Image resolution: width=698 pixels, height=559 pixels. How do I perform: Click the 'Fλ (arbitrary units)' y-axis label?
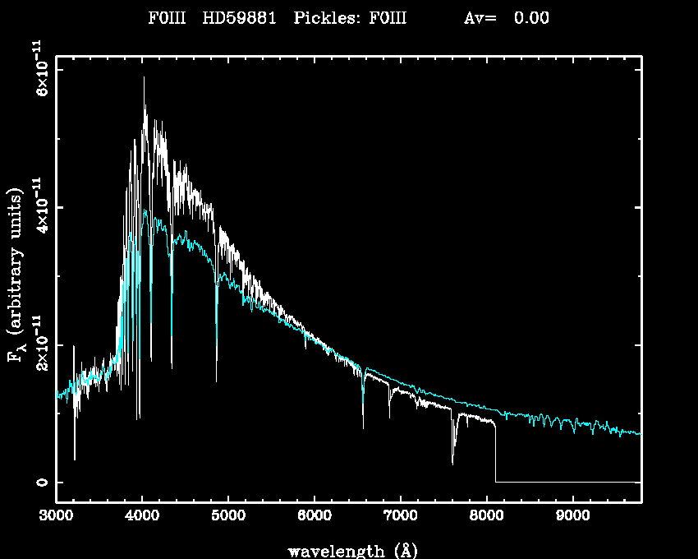point(15,275)
